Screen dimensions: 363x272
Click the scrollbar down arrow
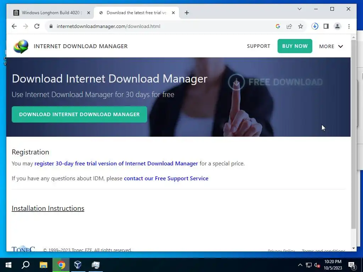[353, 248]
